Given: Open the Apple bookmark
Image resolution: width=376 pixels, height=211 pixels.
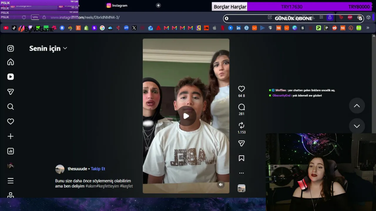Looking at the screenshot, I should pos(214,28).
